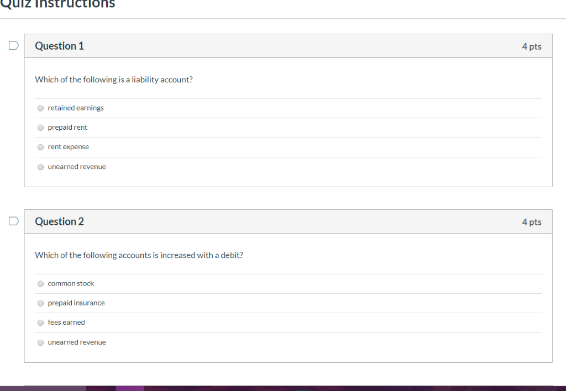Select unearned revenue in Question 1
Image resolution: width=566 pixels, height=391 pixels.
click(40, 167)
